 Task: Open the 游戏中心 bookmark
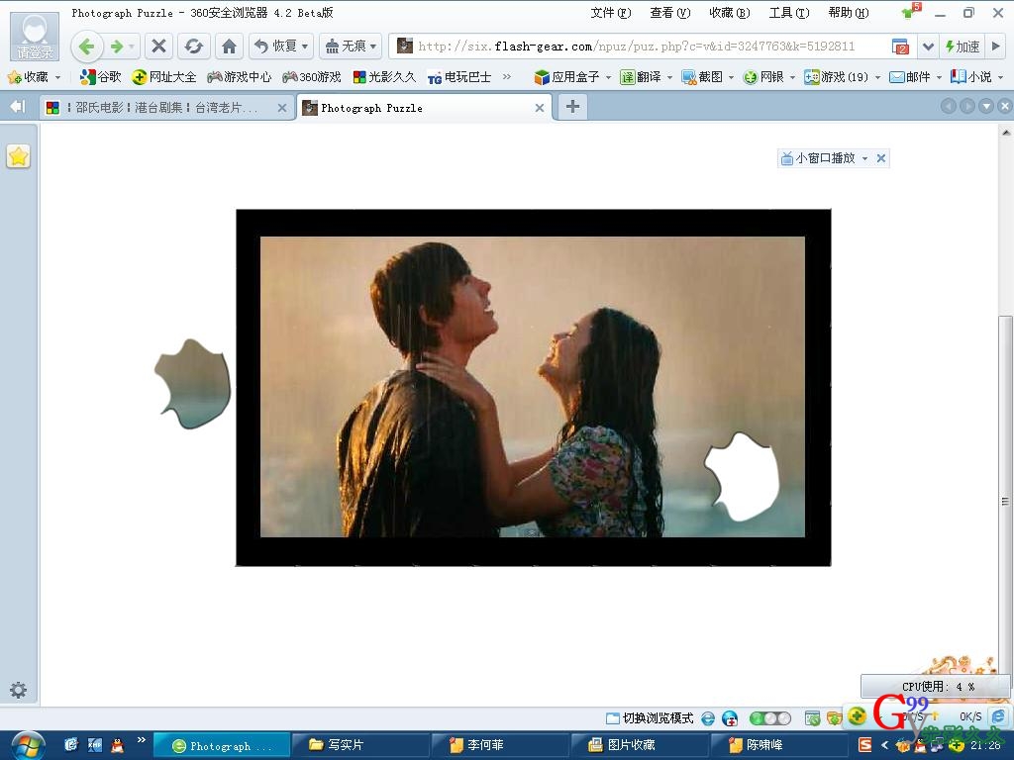click(x=240, y=77)
